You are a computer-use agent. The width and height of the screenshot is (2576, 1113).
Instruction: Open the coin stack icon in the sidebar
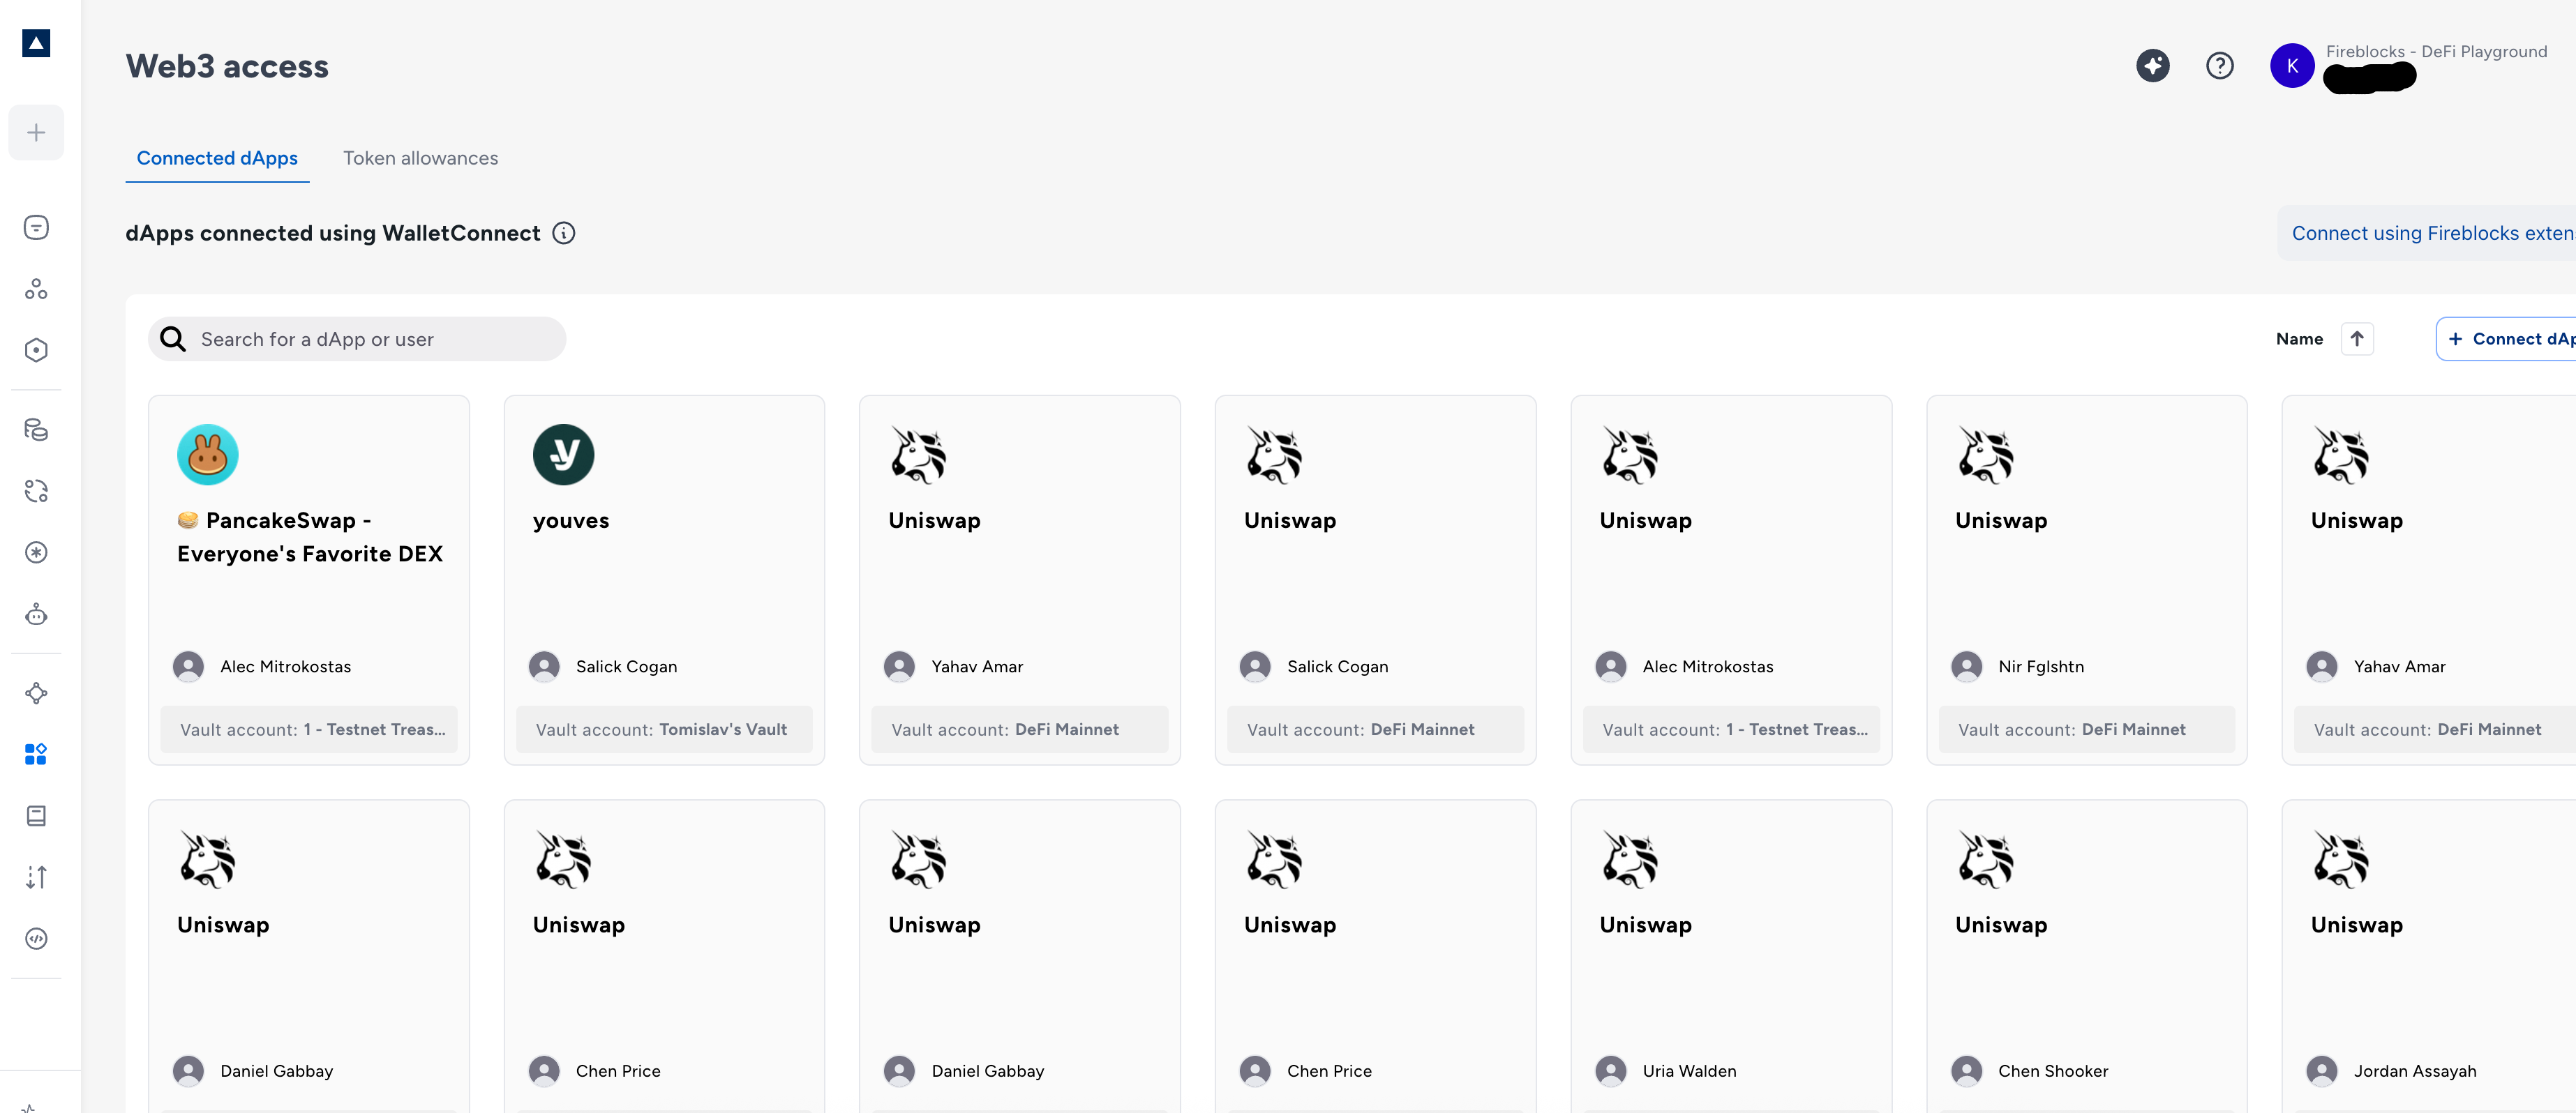click(x=36, y=430)
